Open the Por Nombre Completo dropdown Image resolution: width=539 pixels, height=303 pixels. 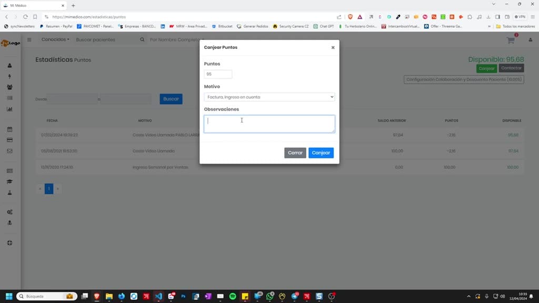click(177, 39)
